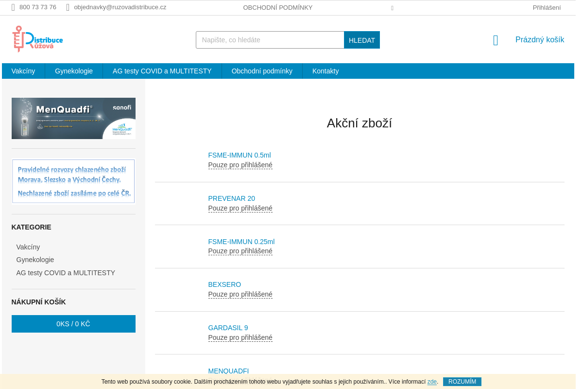Viewport: 583px width, 389px height.
Task: Click the 'zde' cookie info link
Action: 432,382
